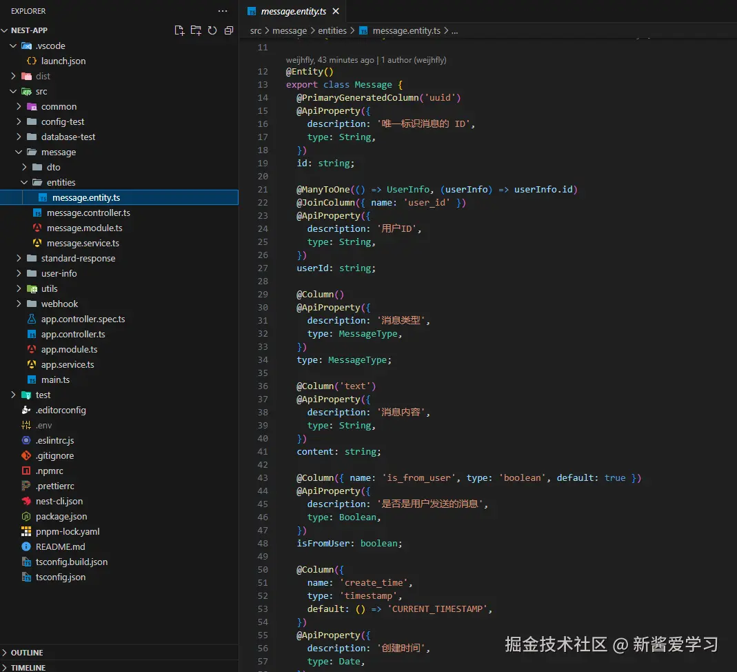Collapse the message folder
Screen dimensions: 737x672
point(19,152)
